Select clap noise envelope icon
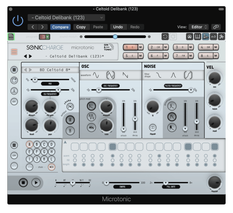The width and height of the screenshot is (233, 213). pyautogui.click(x=172, y=127)
